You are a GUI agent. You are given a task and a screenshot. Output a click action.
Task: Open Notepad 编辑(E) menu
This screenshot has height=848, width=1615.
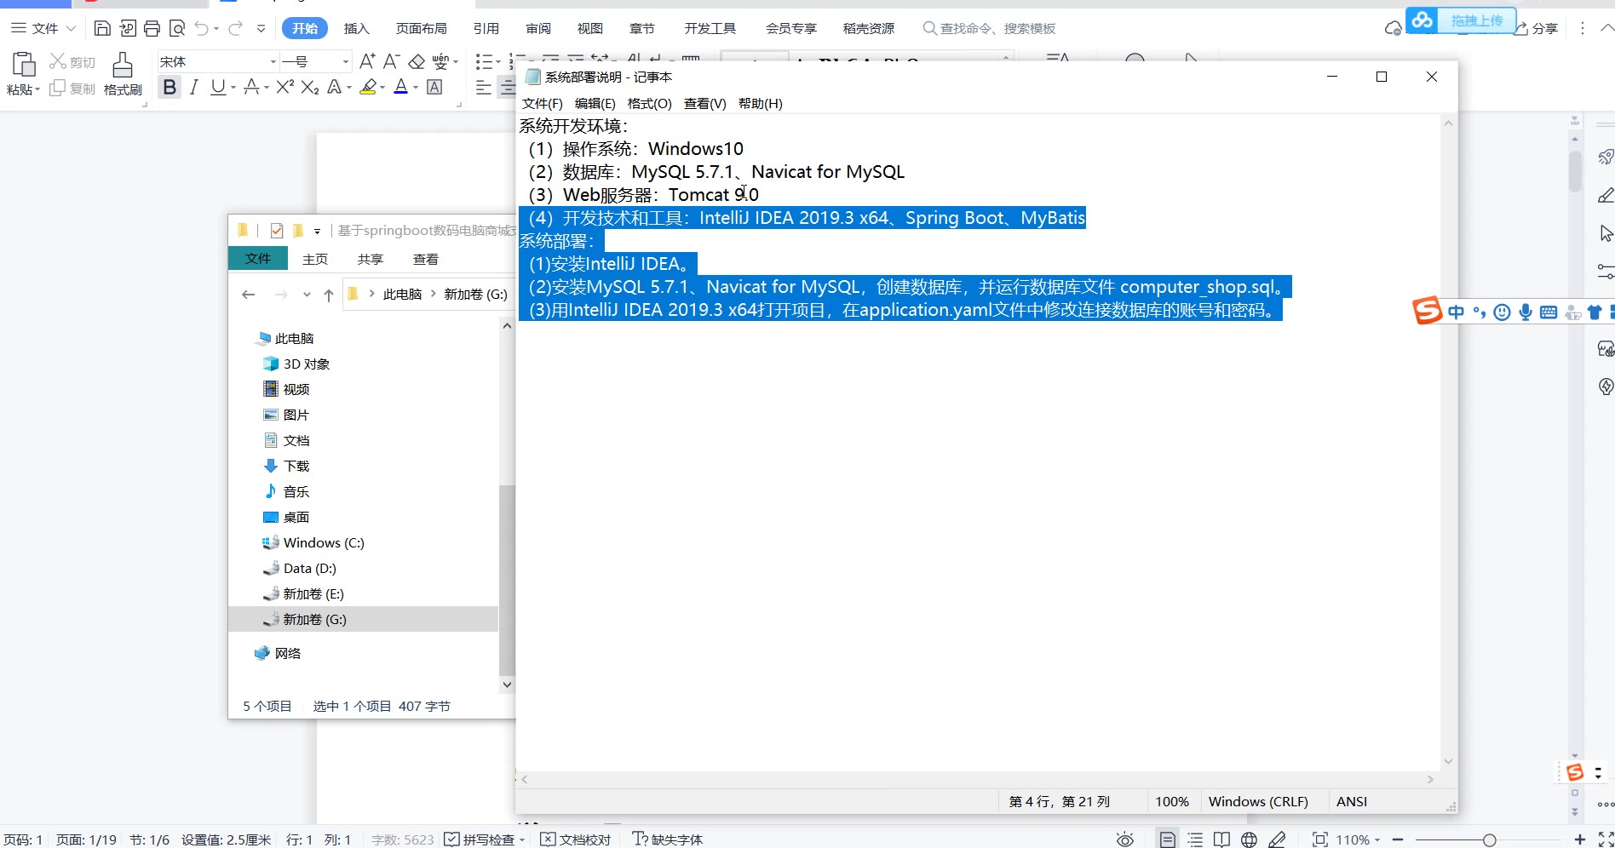click(595, 103)
